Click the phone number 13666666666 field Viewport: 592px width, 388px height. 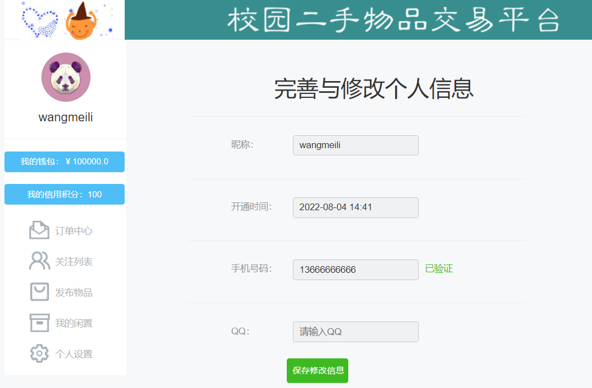[356, 269]
